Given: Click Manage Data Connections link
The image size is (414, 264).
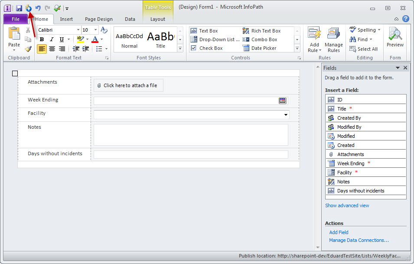Looking at the screenshot, I should tap(359, 240).
